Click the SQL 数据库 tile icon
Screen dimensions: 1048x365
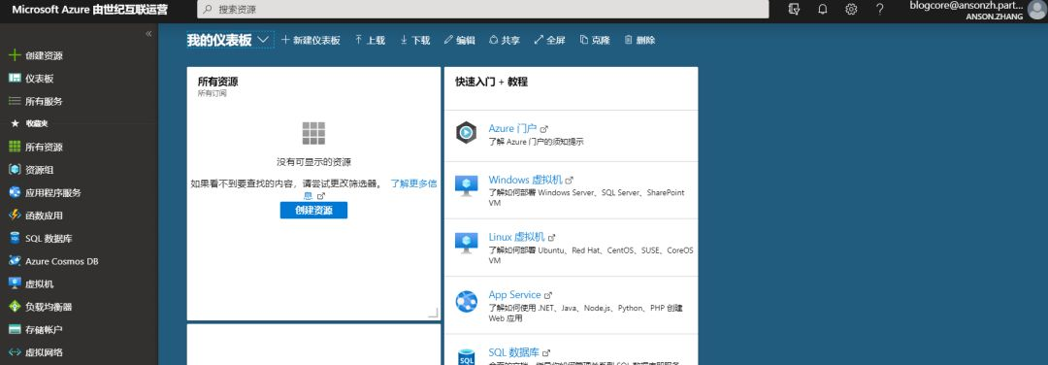[466, 356]
